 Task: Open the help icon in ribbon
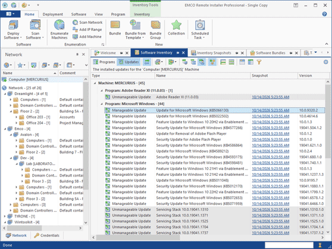(x=324, y=14)
